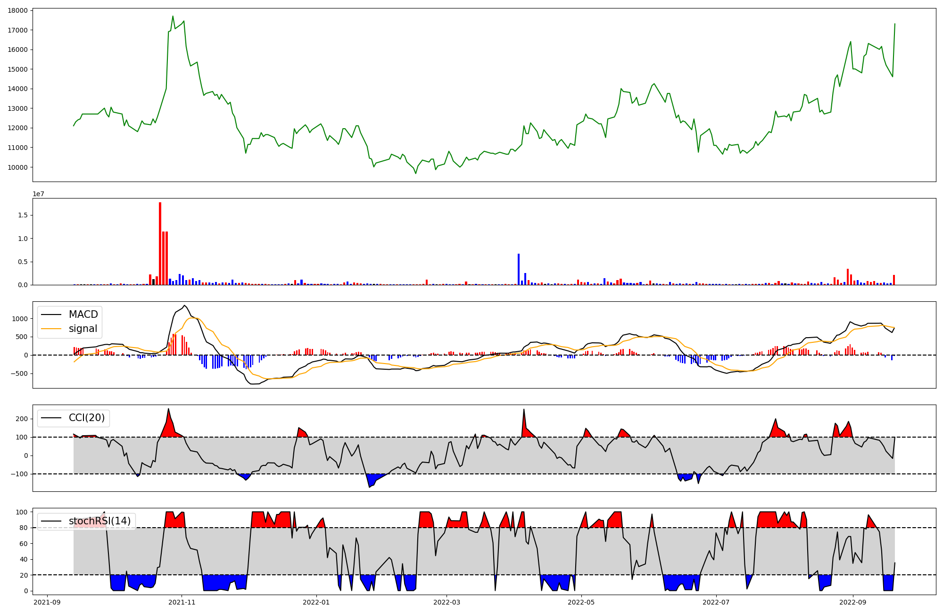Click the 18000 price axis tick label
Screen dimensions: 943x613
(18, 10)
